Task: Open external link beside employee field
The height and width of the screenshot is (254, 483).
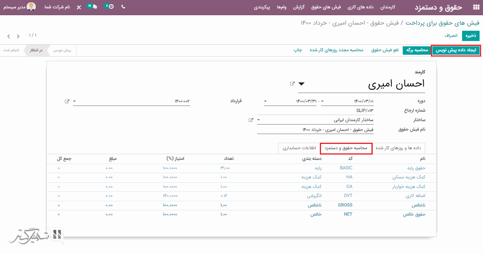Action: coord(292,84)
